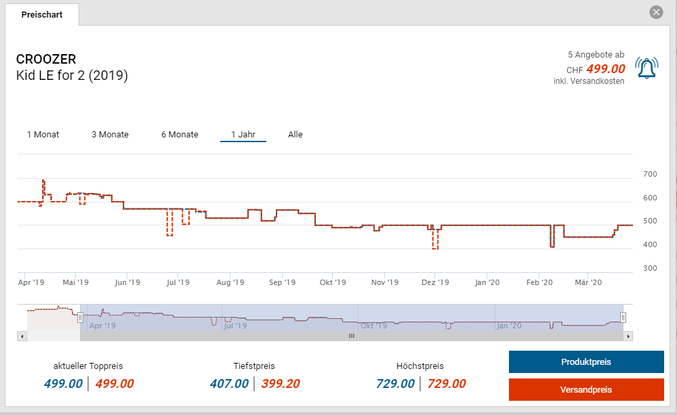Show the 3 Monate price history
This screenshot has width=677, height=415.
click(110, 135)
